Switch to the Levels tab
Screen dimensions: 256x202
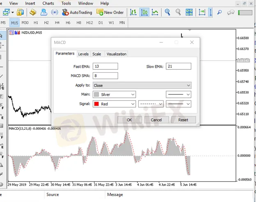click(83, 54)
